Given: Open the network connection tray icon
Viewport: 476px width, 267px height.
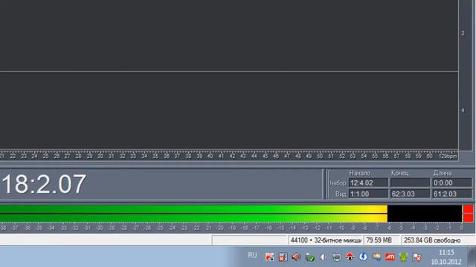Looking at the screenshot, I should pos(336,257).
